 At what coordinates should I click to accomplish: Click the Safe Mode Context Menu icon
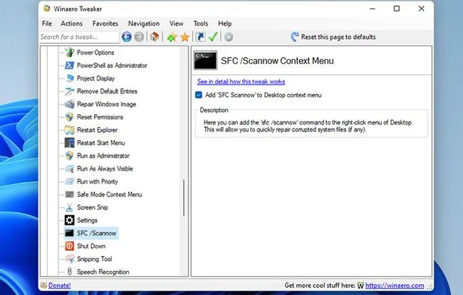(70, 195)
